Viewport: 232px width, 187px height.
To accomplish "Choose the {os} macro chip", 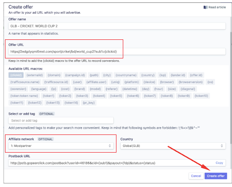I will coord(210,82).
